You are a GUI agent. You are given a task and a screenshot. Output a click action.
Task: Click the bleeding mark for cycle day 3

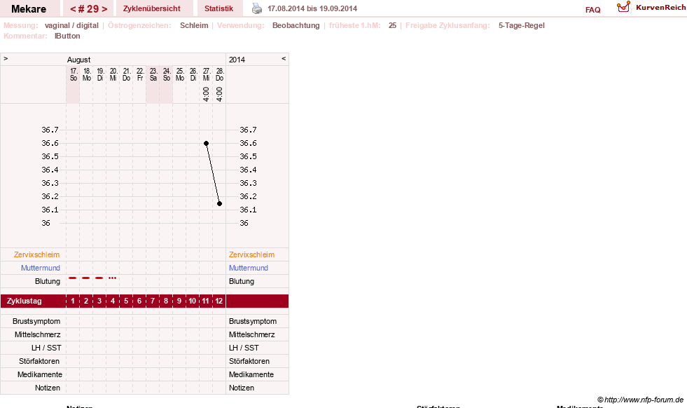99,278
